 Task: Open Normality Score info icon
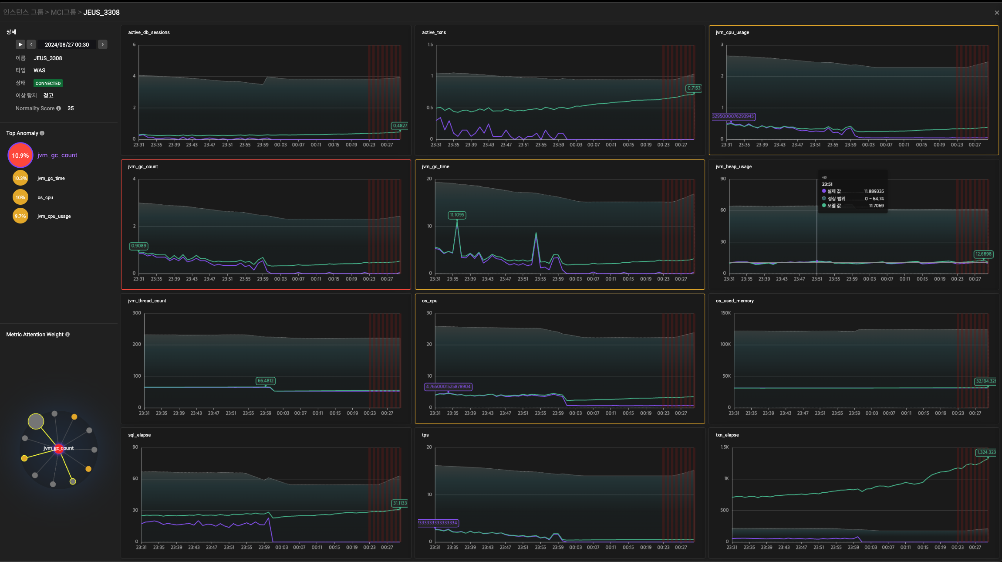tap(59, 108)
